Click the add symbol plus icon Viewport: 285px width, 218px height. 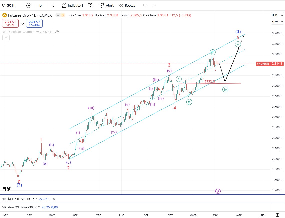29,5
